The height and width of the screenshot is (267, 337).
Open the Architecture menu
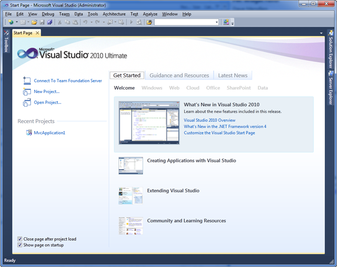[x=114, y=14]
